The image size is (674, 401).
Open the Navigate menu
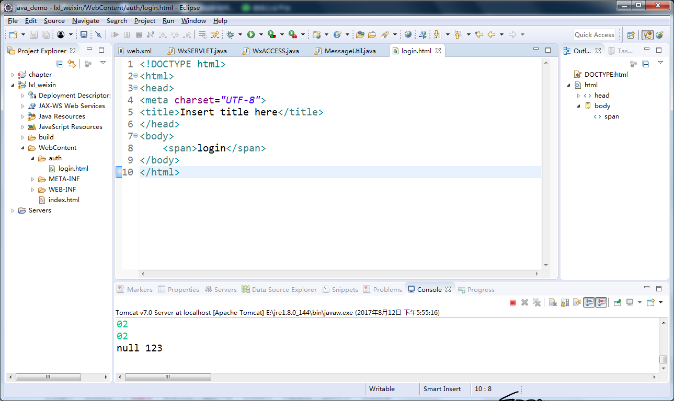[86, 21]
